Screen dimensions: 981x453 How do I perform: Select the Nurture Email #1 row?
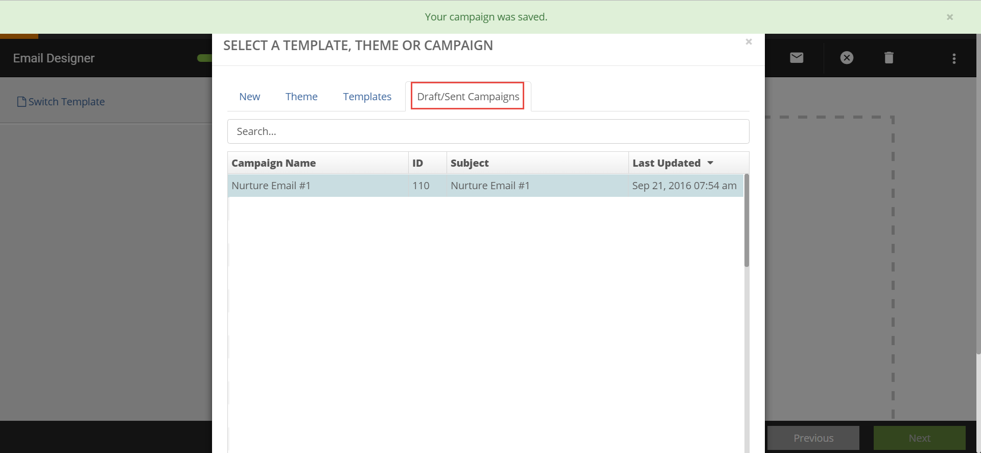pyautogui.click(x=485, y=186)
